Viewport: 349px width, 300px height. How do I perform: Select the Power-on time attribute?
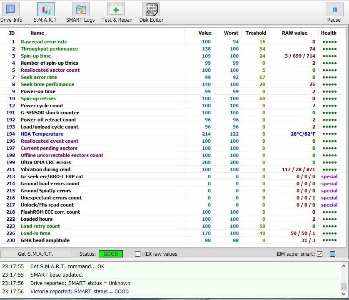point(174,91)
